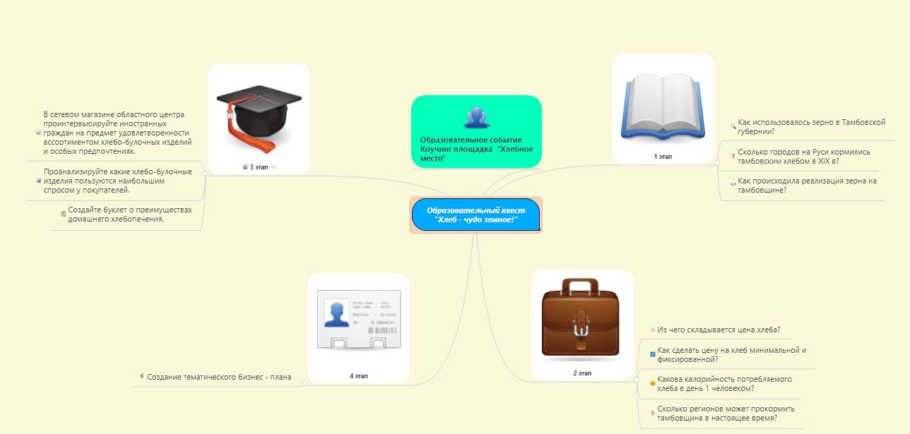This screenshot has width=910, height=434.
Task: Click the brown briefcase image
Action: 582,319
